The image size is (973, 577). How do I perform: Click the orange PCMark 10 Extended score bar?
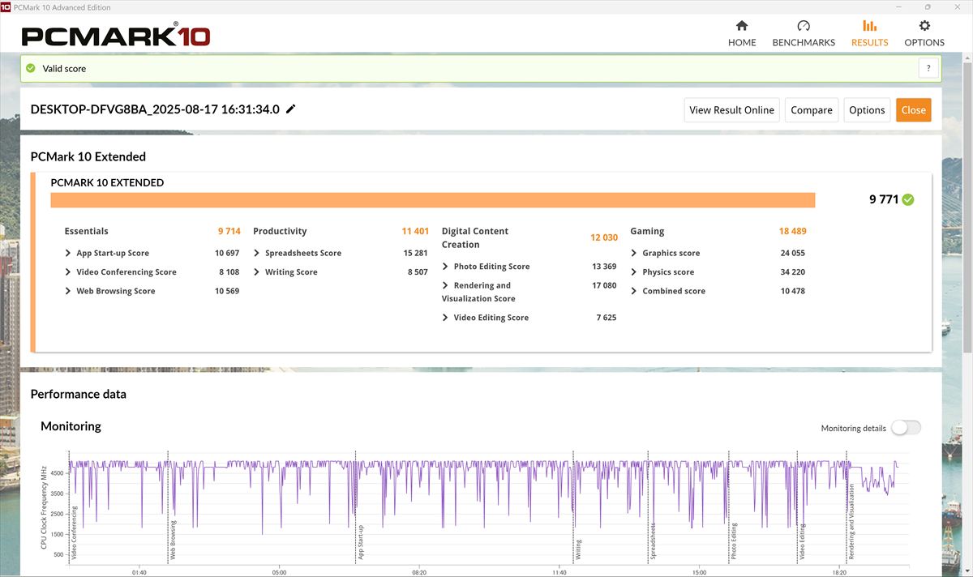(x=433, y=200)
